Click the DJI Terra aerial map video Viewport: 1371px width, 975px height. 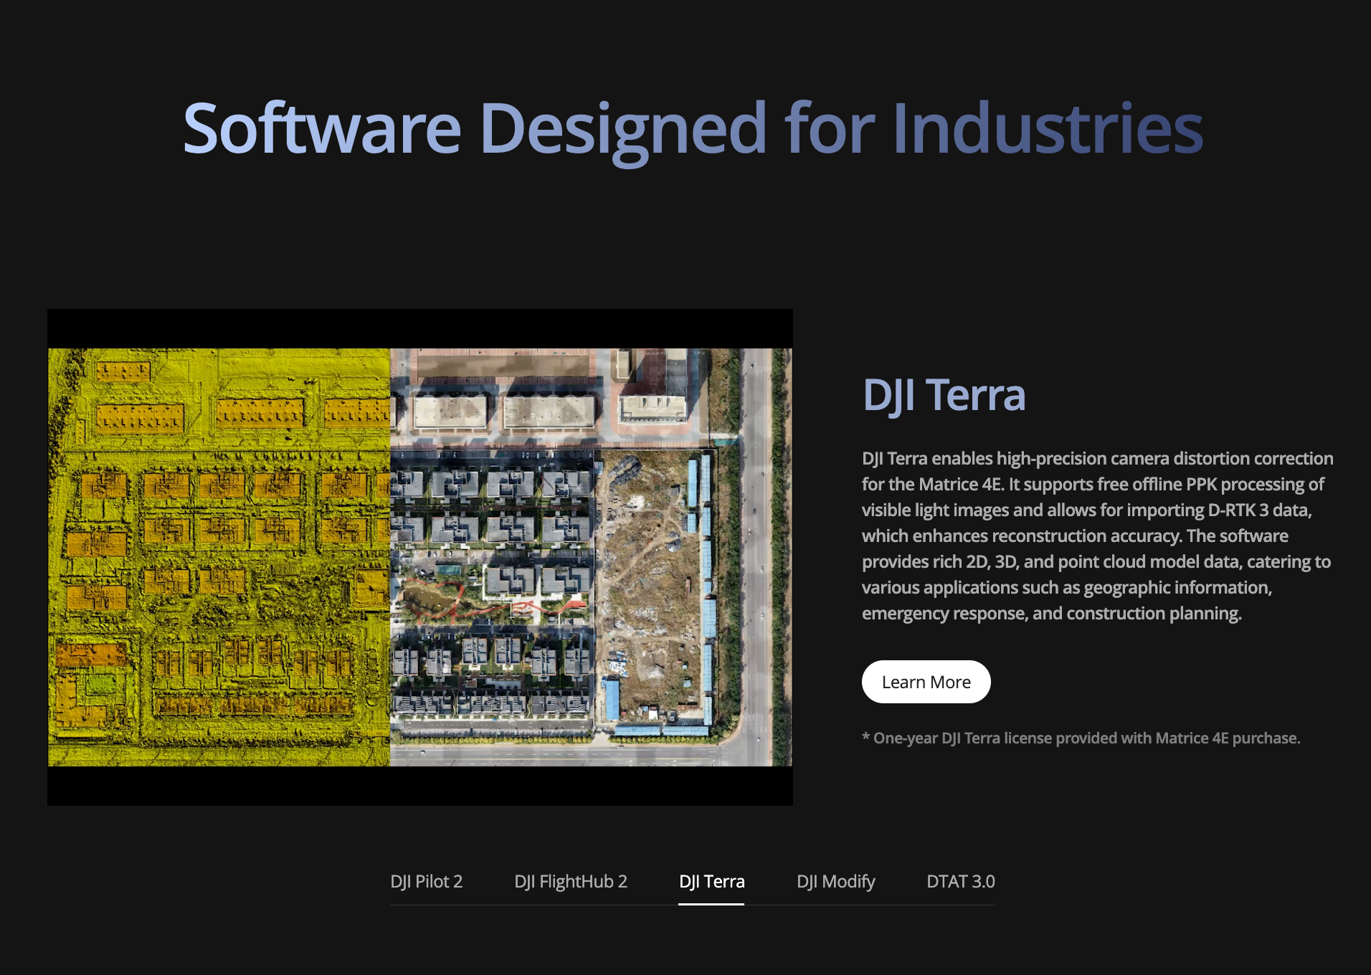420,557
